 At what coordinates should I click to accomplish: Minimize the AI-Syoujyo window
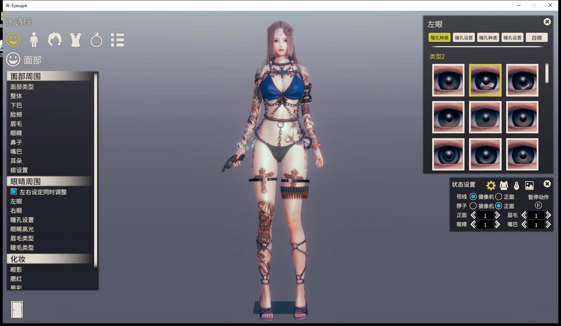(519, 5)
